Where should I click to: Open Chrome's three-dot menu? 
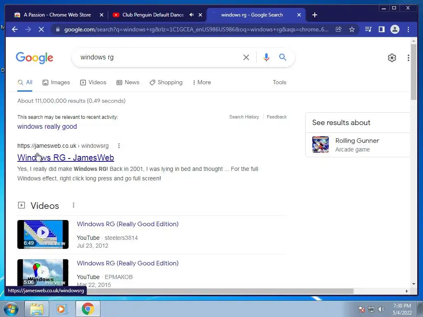(x=408, y=29)
